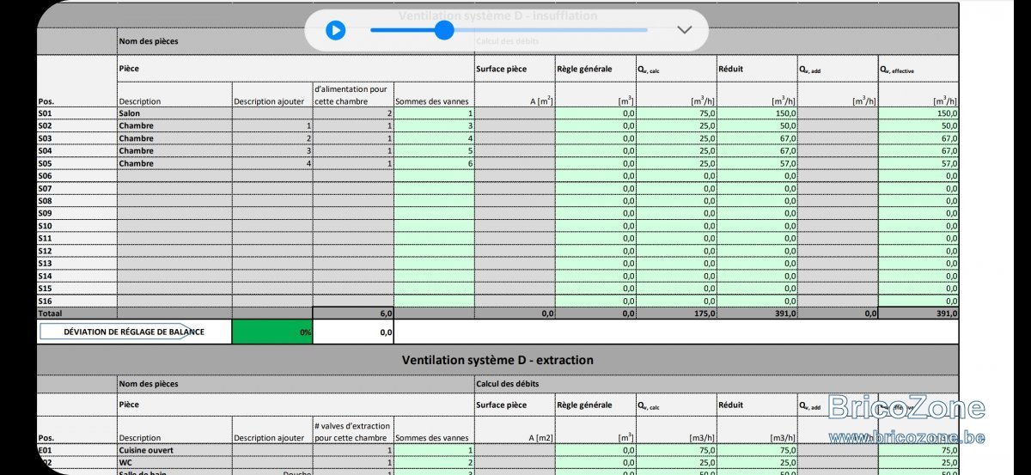Click the Nom des pièces header in insufflation section
1031x475 pixels.
click(x=149, y=40)
